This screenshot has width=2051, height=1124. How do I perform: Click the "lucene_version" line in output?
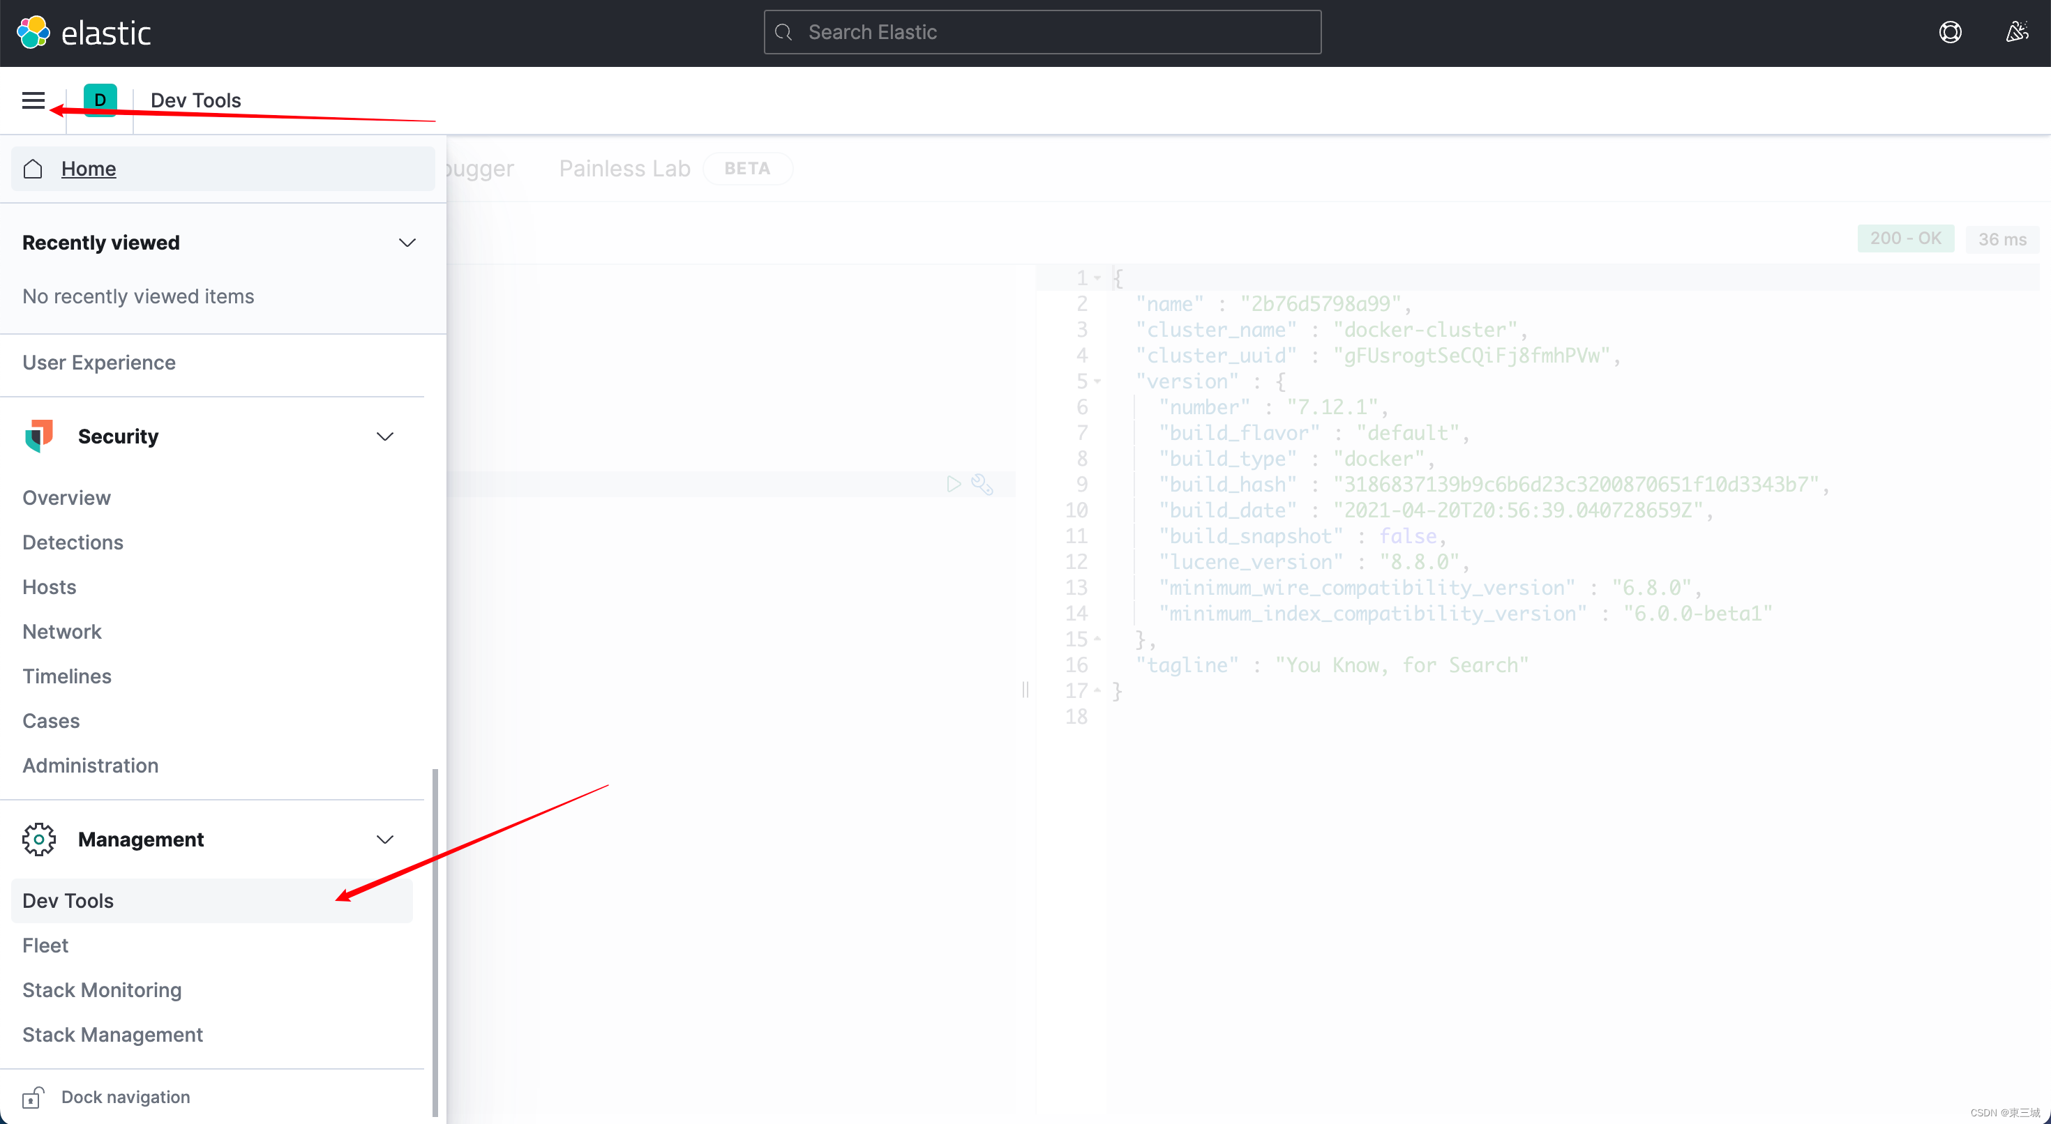pos(1314,562)
